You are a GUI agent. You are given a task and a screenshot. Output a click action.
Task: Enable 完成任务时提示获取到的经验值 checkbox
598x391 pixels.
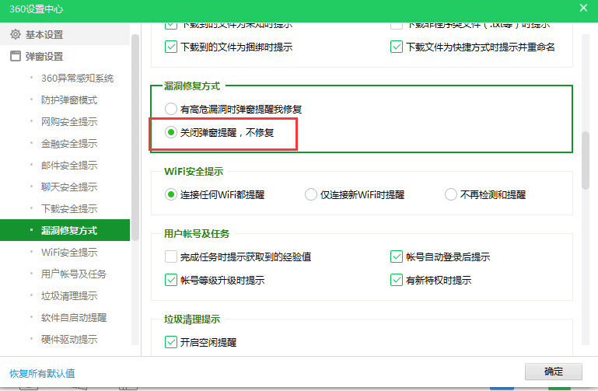pyautogui.click(x=171, y=257)
